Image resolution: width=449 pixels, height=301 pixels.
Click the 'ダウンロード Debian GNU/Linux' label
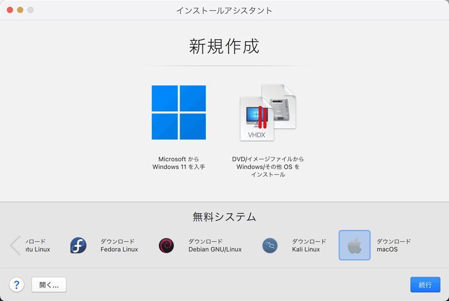pyautogui.click(x=215, y=245)
